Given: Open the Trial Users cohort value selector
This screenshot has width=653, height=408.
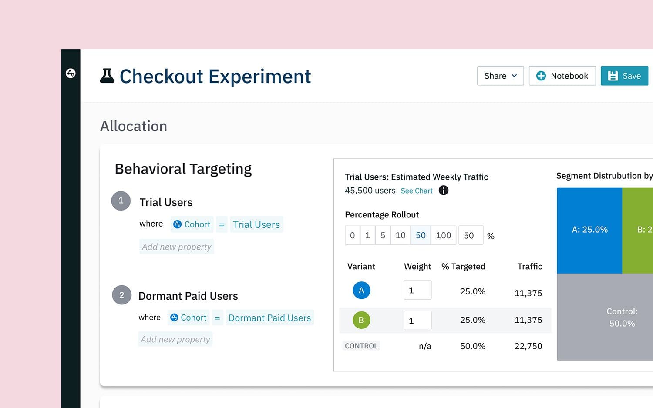Looking at the screenshot, I should click(256, 224).
